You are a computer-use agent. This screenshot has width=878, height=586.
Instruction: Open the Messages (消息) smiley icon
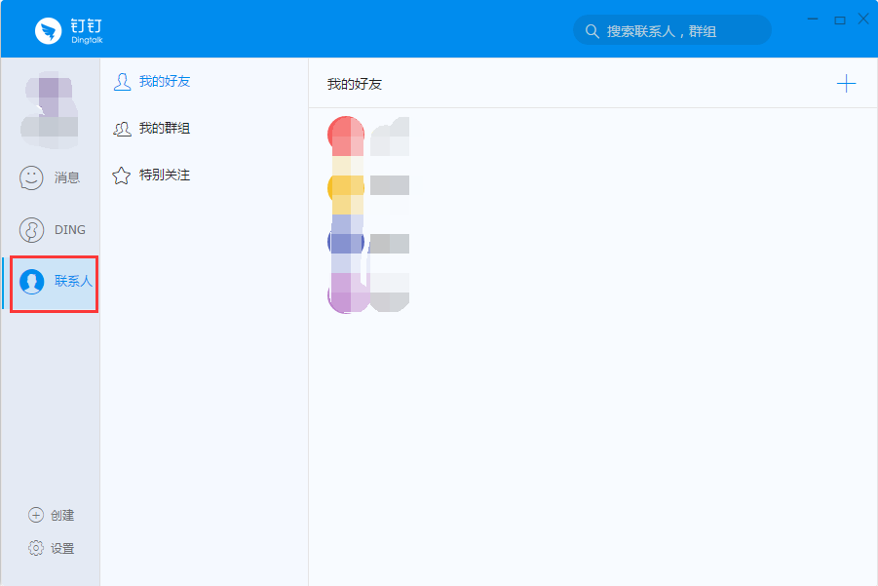(32, 177)
